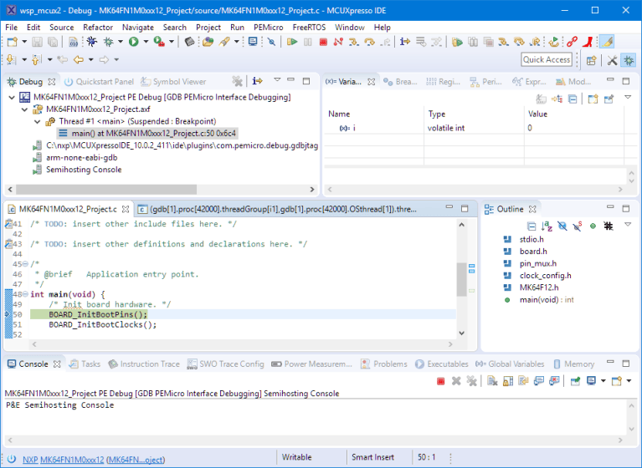Image resolution: width=642 pixels, height=468 pixels.
Task: Toggle the highlighter Mark Occurrences icon
Action: (607, 42)
